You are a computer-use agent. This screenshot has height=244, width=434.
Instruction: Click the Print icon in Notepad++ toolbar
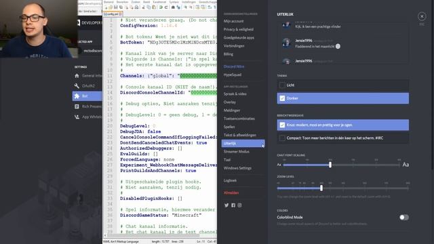coord(136,7)
